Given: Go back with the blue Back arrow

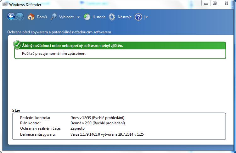Looking at the screenshot, I should pyautogui.click(x=11, y=17).
